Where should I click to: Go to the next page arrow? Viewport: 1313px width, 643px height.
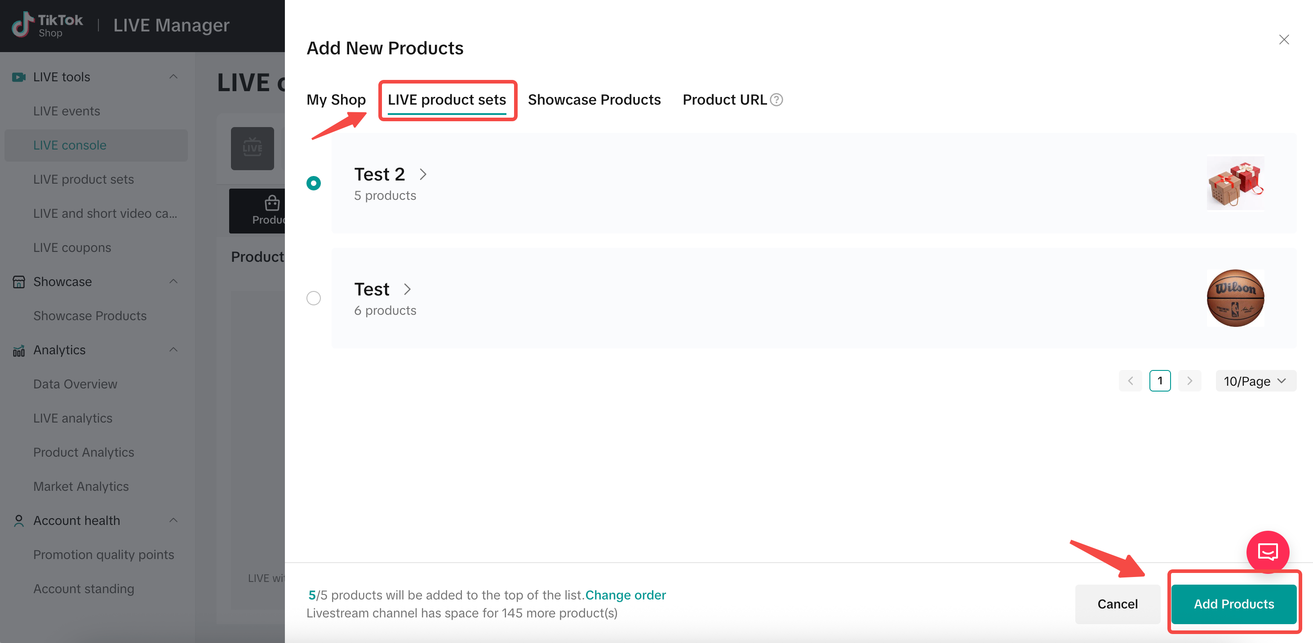point(1189,381)
